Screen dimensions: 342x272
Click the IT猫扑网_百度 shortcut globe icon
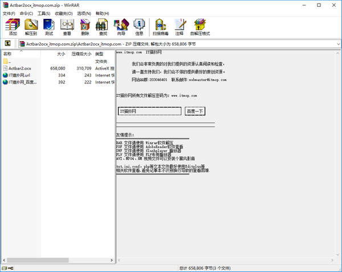(x=5, y=82)
